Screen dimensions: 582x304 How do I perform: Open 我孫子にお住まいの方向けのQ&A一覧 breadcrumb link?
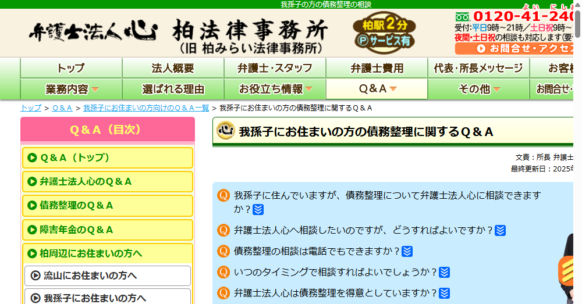click(x=146, y=108)
